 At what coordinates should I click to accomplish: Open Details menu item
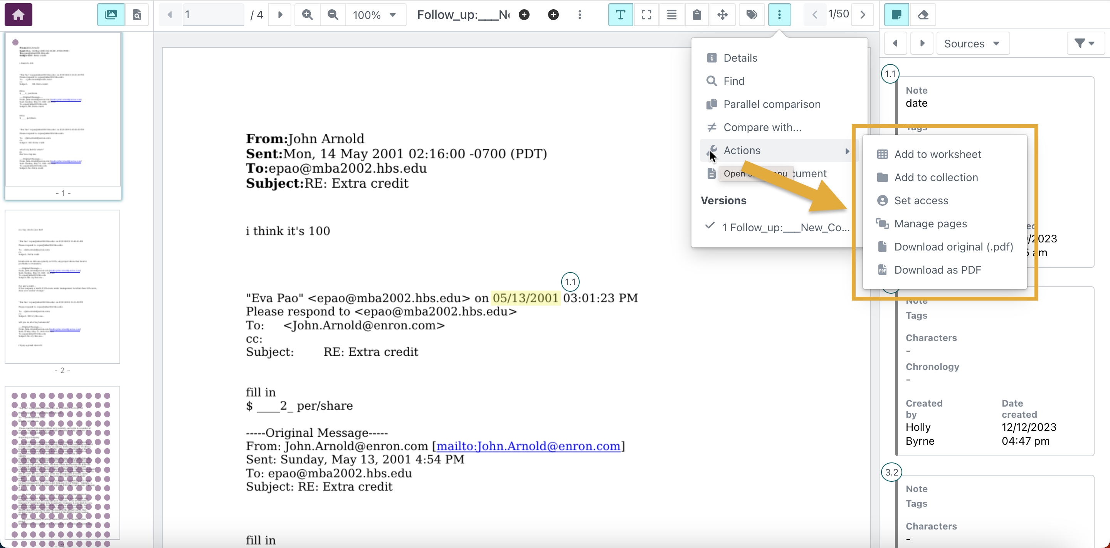tap(779, 58)
